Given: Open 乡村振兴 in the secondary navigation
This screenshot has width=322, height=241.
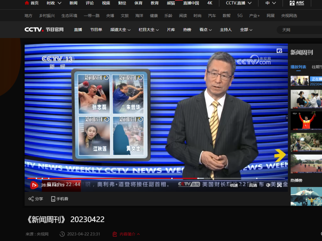Looking at the screenshot, I should [x=47, y=16].
